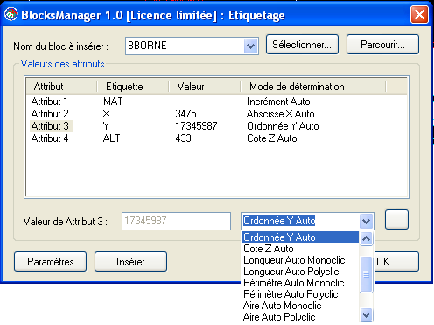Click the dropdown list scroll down arrow

point(366,315)
